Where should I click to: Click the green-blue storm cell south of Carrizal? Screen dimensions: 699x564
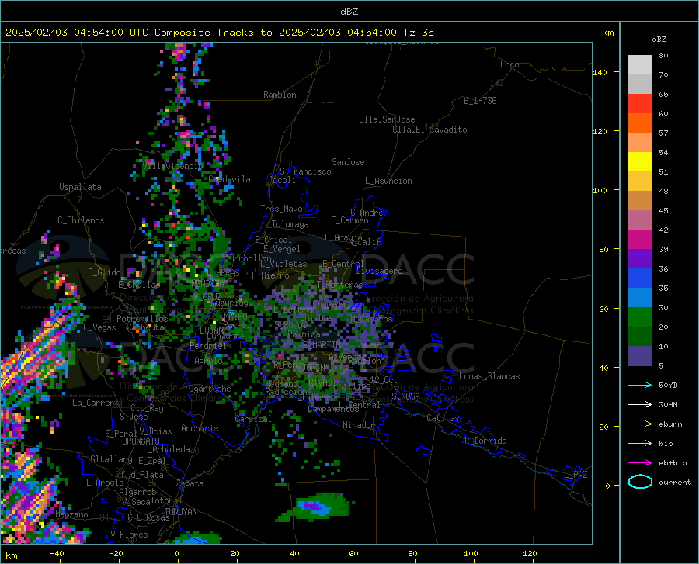pos(315,507)
